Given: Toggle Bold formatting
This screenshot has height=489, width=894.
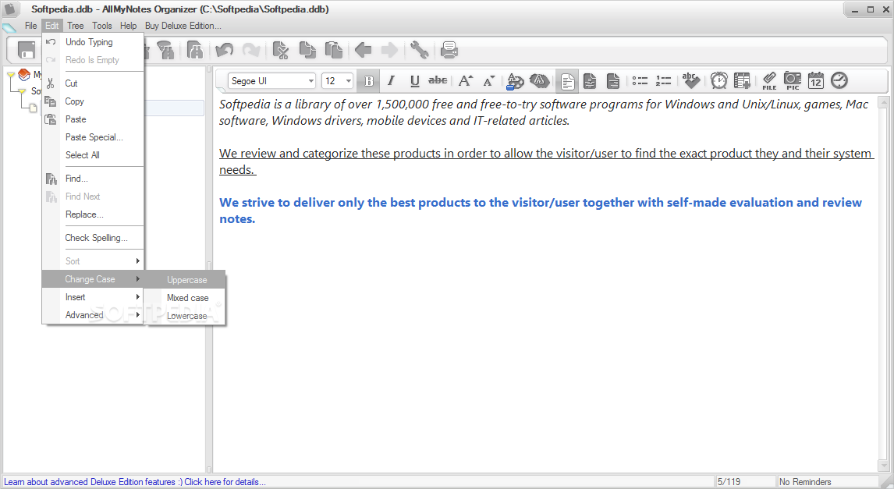Looking at the screenshot, I should [x=369, y=81].
